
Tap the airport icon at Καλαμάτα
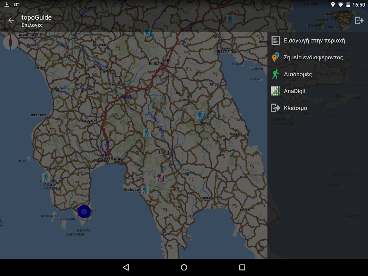106,155
